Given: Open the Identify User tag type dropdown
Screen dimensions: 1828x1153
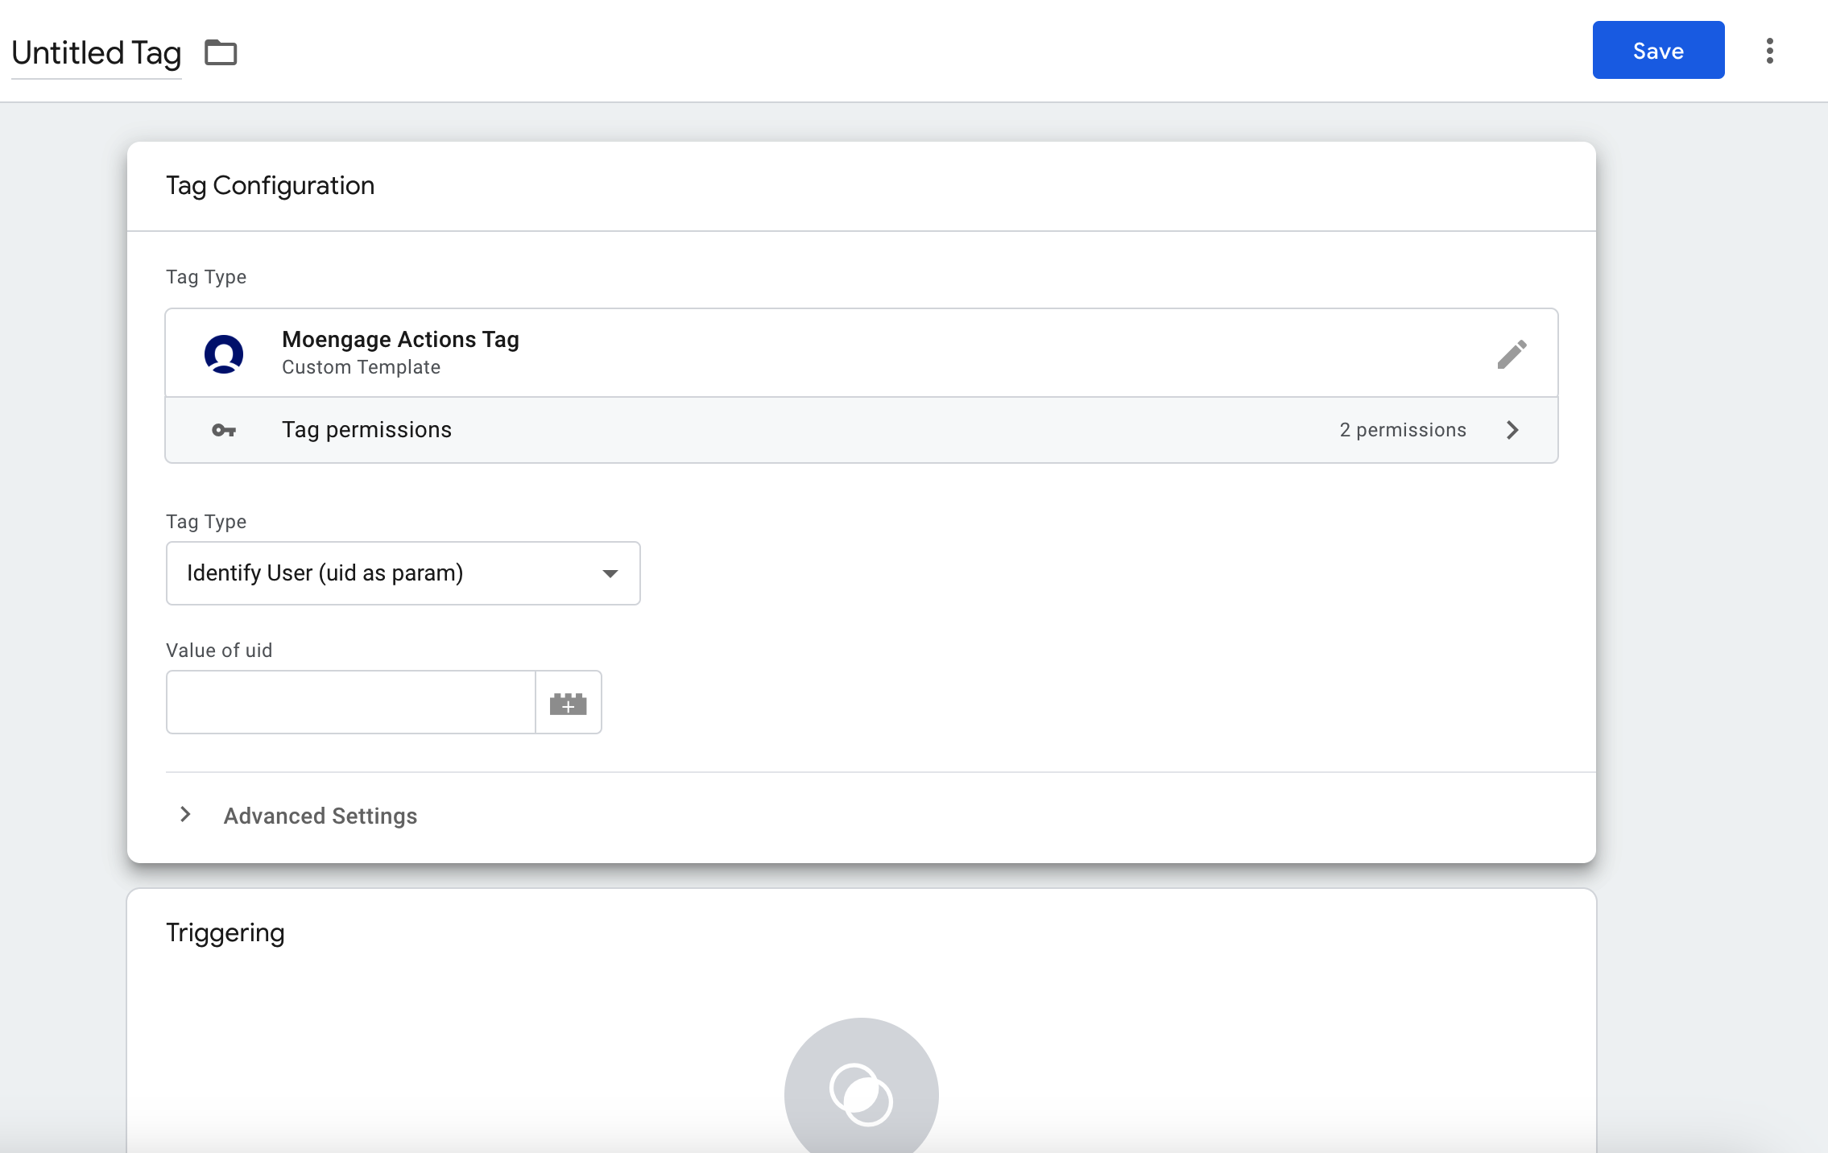Looking at the screenshot, I should (403, 573).
